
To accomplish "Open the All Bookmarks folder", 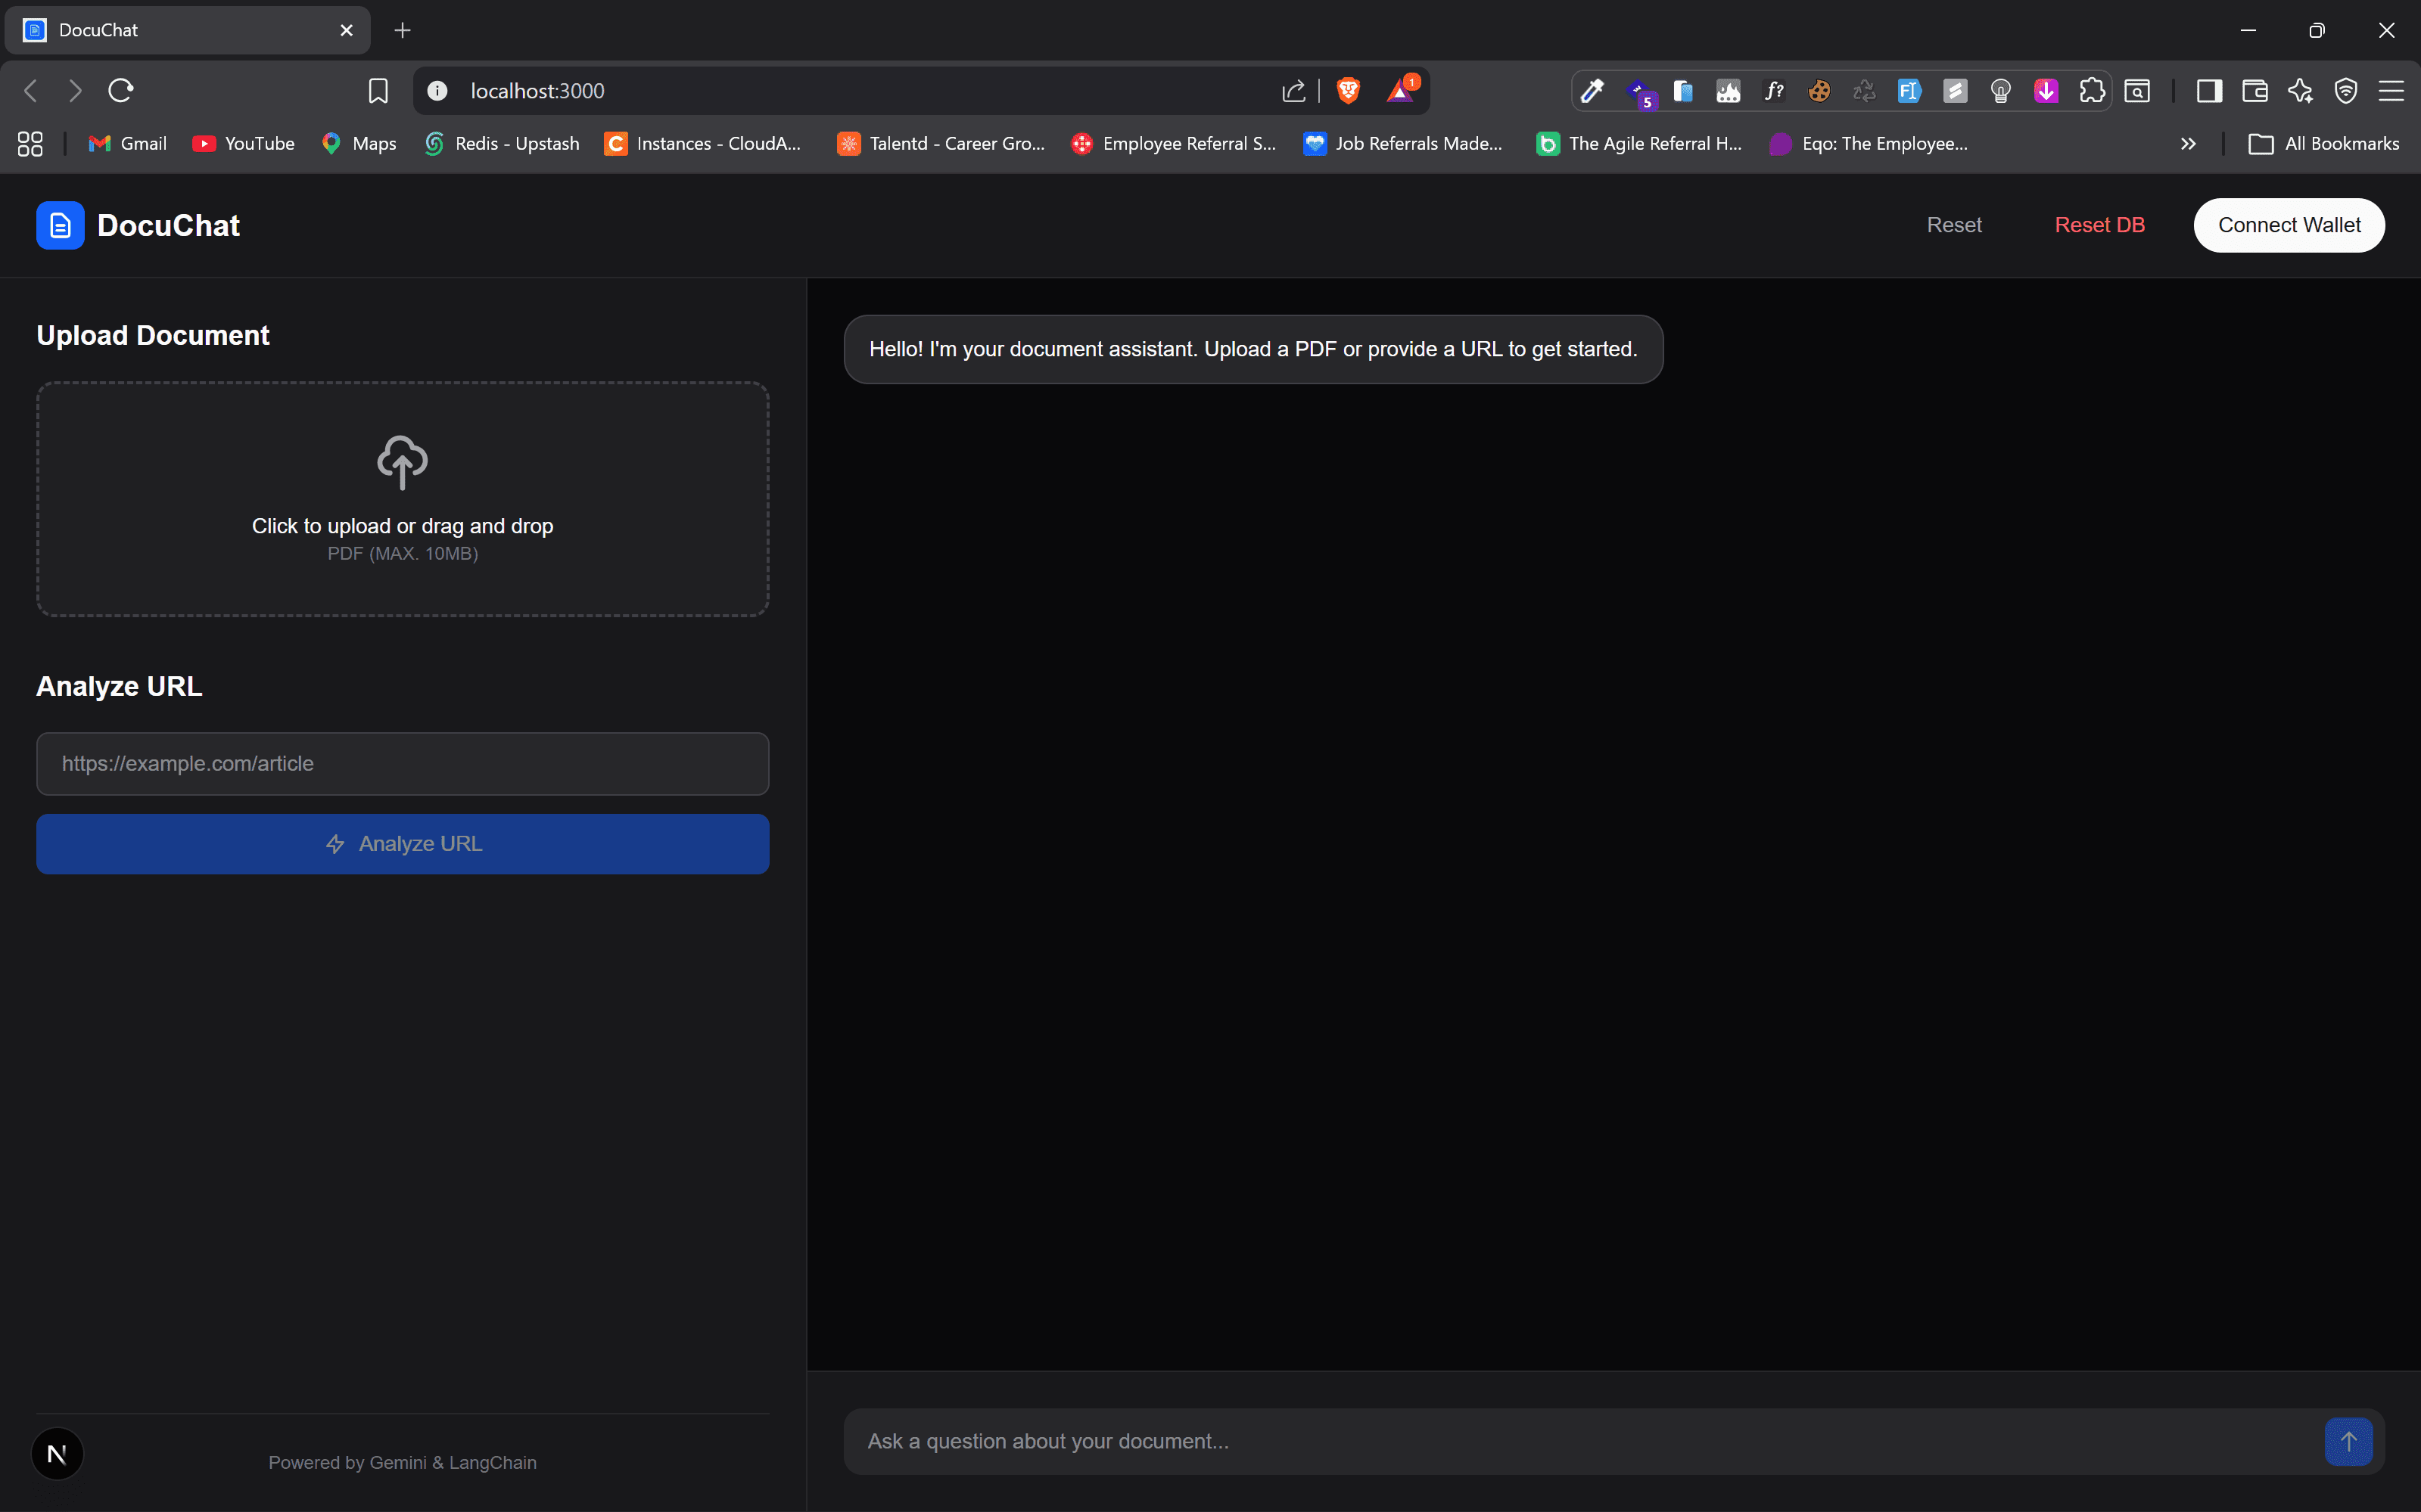I will pos(2323,144).
